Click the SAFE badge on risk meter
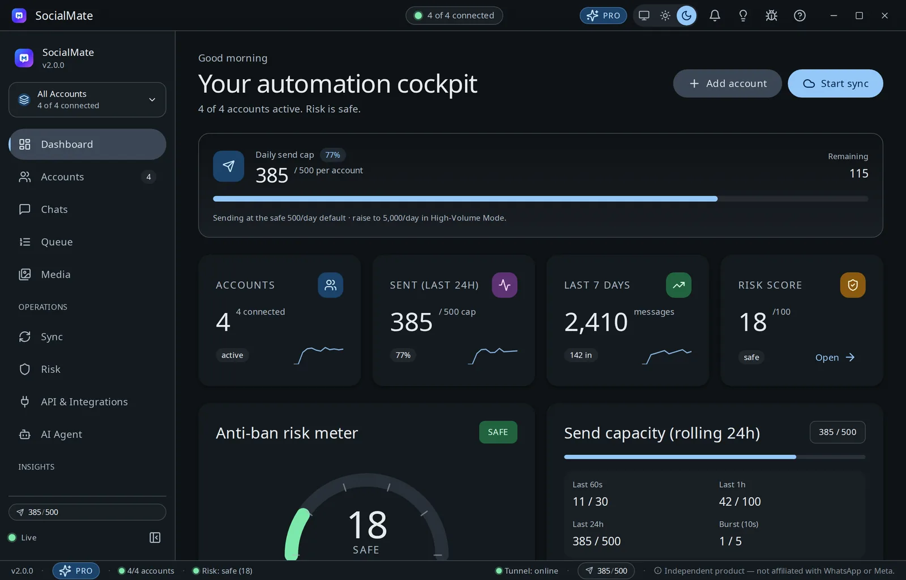The image size is (906, 580). [x=498, y=432]
